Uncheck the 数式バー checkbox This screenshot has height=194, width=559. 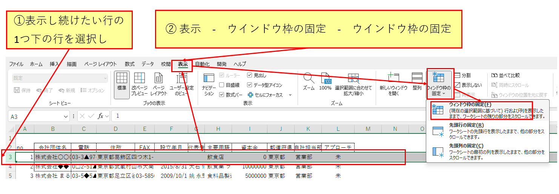point(222,95)
